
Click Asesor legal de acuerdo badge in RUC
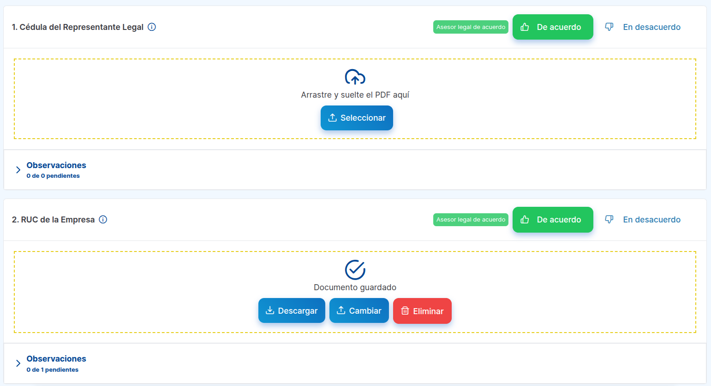pyautogui.click(x=471, y=220)
